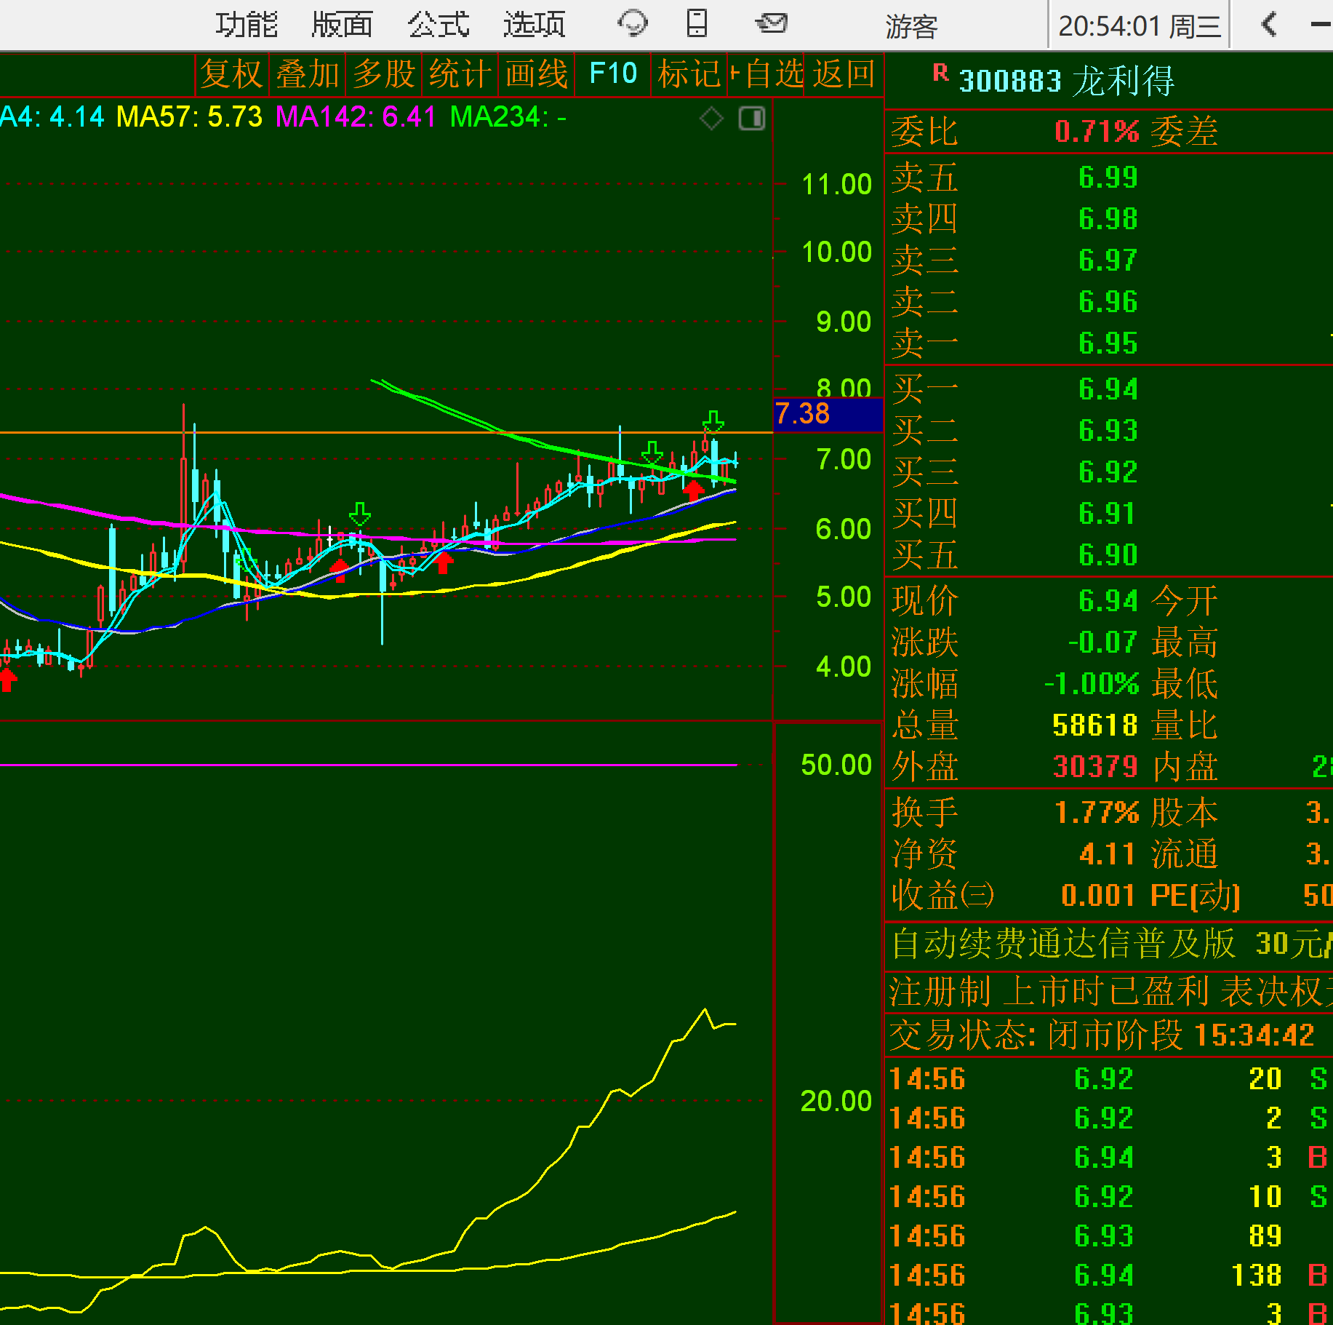Select the 买四 6.91 bid row
This screenshot has height=1325, width=1333.
point(1108,514)
